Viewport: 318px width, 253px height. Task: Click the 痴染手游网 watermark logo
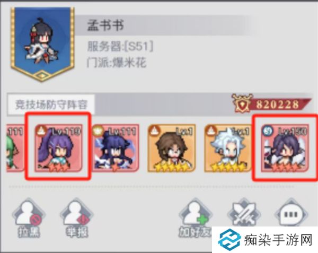[266, 240]
